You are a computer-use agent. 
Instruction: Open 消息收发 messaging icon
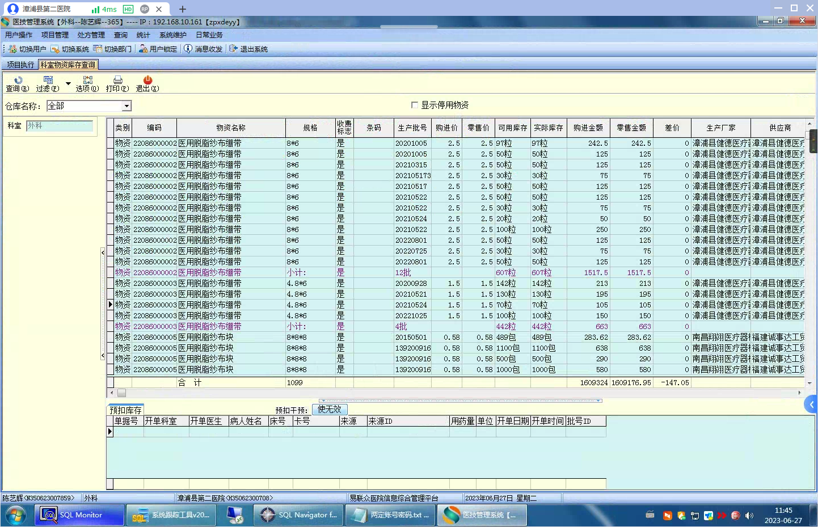coord(203,49)
